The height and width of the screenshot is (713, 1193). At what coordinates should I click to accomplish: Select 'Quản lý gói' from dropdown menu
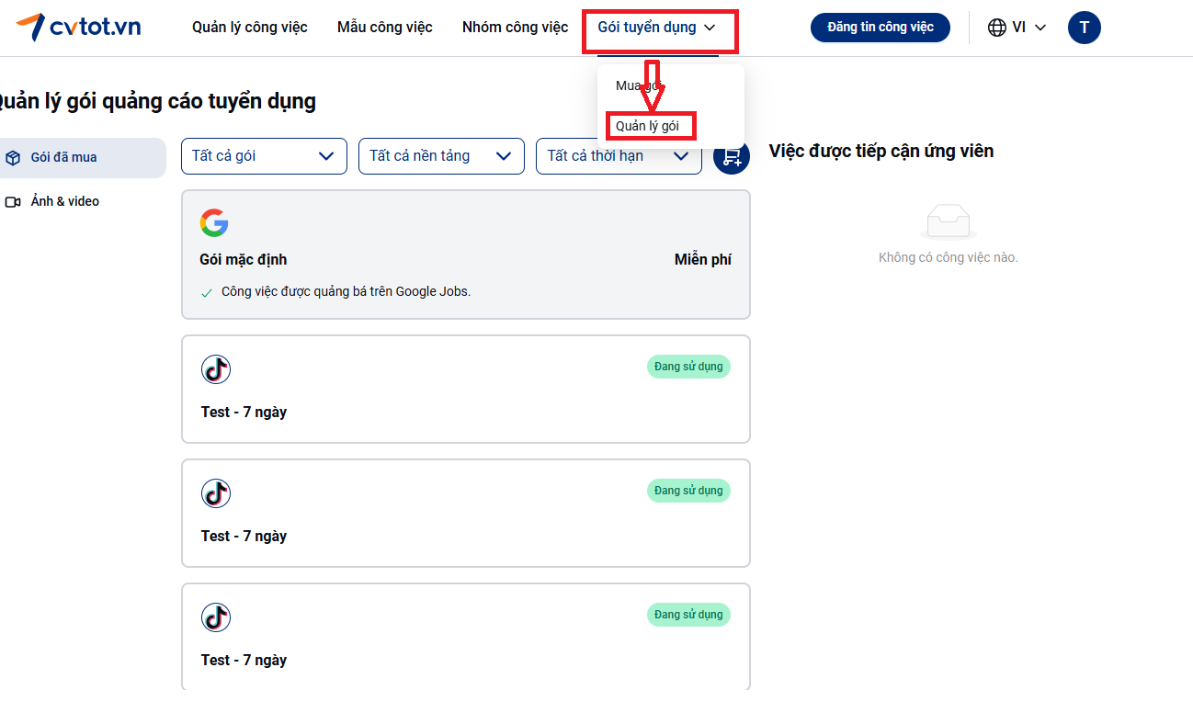(x=648, y=126)
